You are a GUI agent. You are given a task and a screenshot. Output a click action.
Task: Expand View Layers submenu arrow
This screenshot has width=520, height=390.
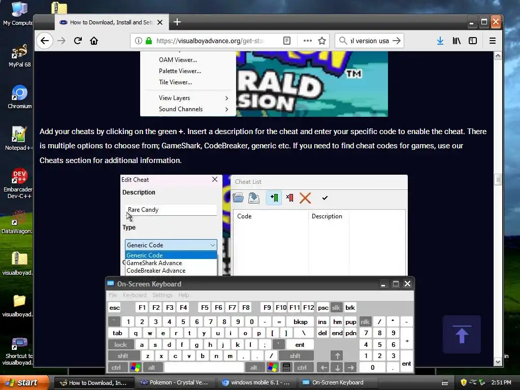(x=226, y=98)
